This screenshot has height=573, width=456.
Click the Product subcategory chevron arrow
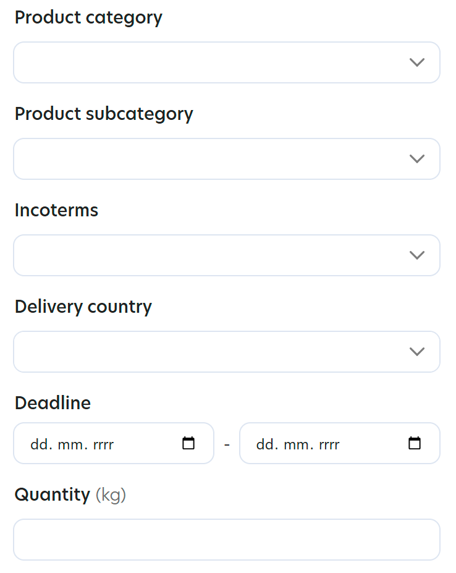417,159
